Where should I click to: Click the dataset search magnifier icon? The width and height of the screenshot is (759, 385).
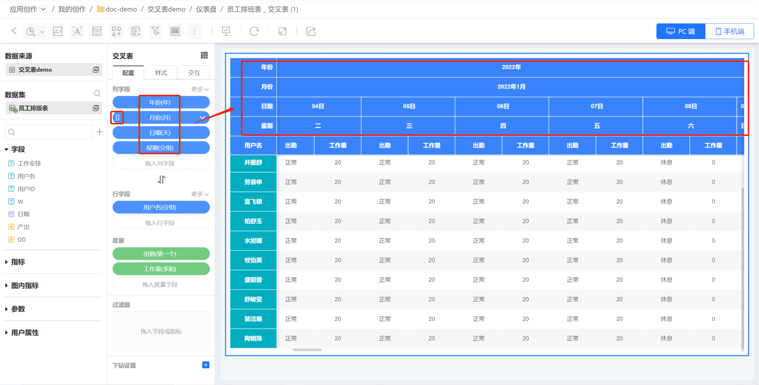(x=98, y=94)
